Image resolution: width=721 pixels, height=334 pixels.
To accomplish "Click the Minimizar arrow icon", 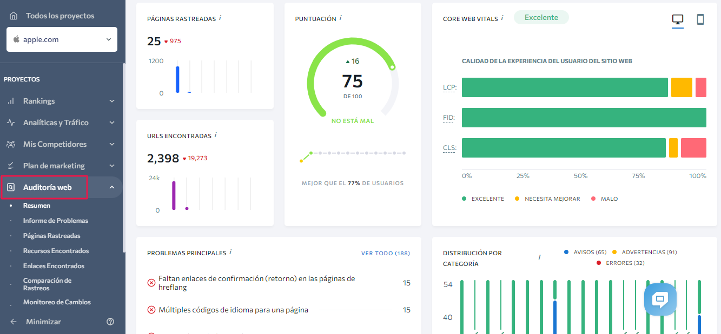I will pyautogui.click(x=14, y=322).
